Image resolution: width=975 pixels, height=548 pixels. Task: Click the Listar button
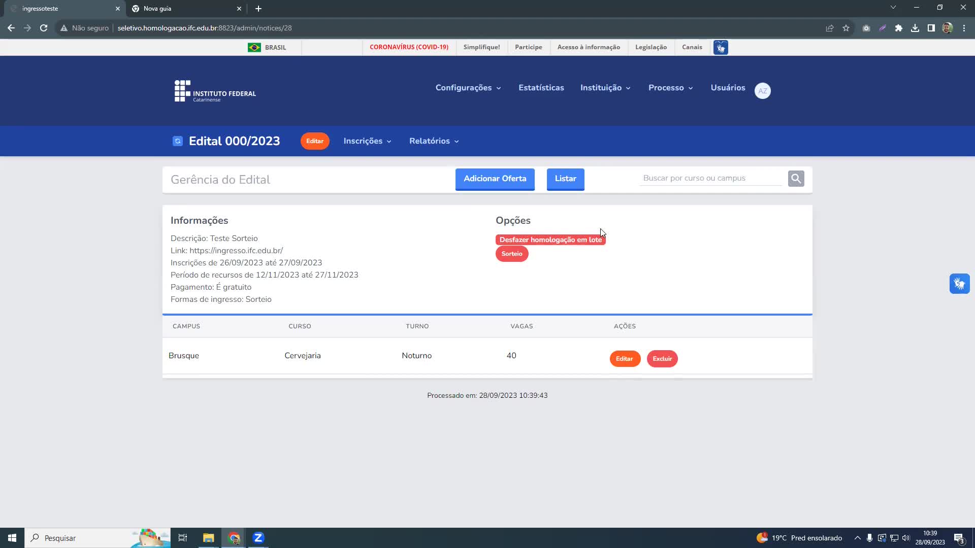pyautogui.click(x=565, y=179)
